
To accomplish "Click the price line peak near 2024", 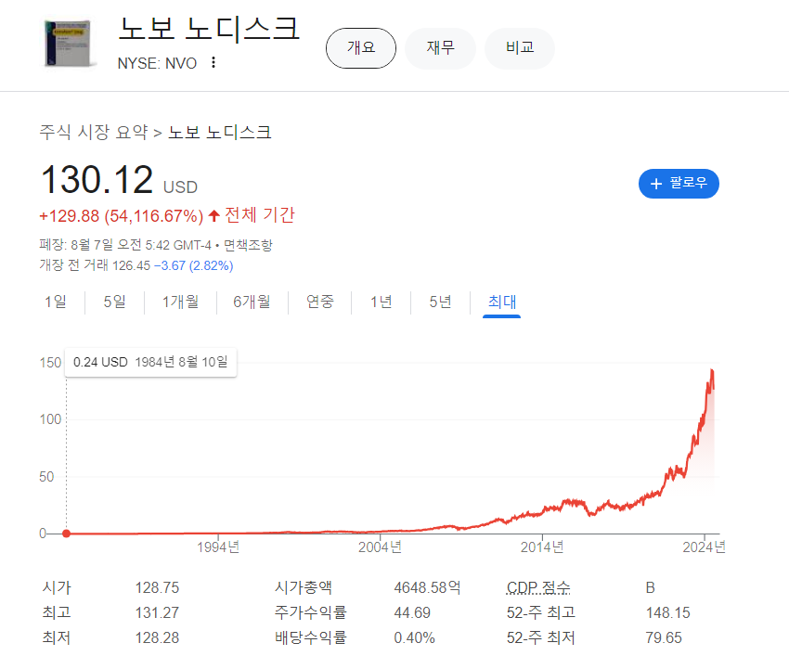I will coord(712,371).
